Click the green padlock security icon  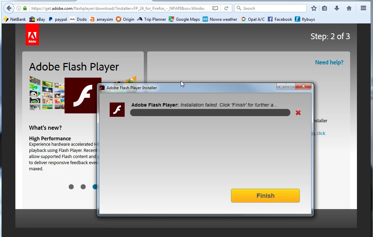coord(25,8)
